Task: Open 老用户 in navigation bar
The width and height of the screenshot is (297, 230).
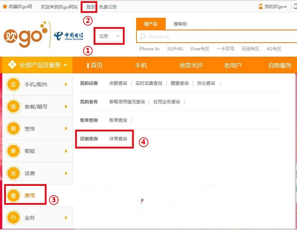Action: point(233,65)
